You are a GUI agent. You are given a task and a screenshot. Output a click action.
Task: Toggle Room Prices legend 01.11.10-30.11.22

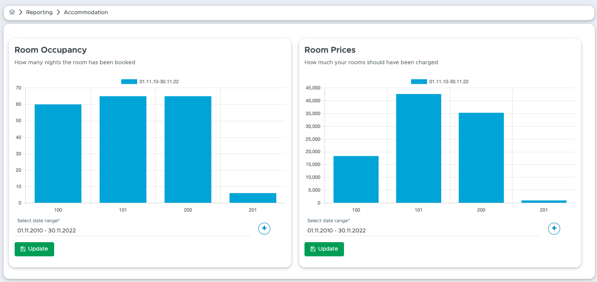pyautogui.click(x=440, y=81)
